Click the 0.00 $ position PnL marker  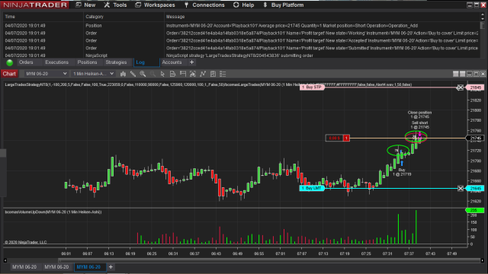(x=338, y=138)
